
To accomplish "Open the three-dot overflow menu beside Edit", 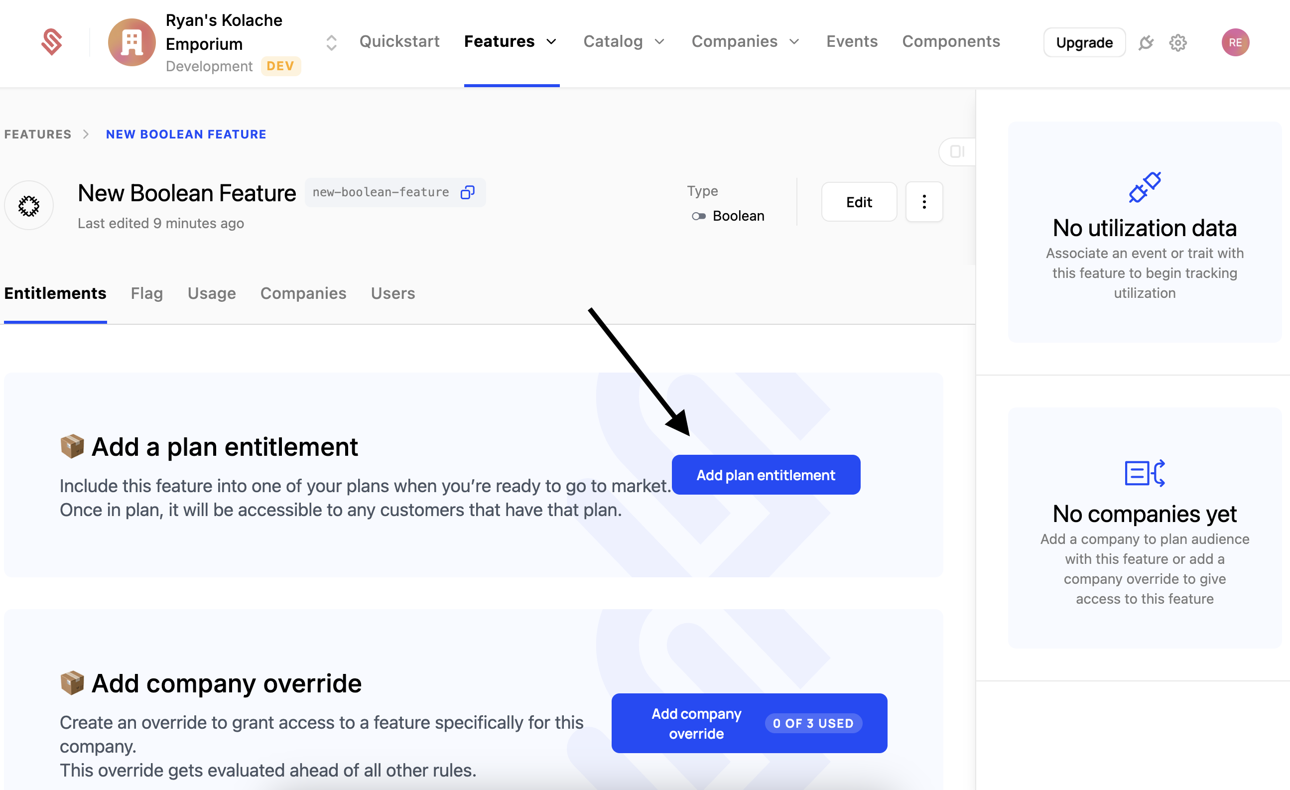I will click(x=924, y=202).
